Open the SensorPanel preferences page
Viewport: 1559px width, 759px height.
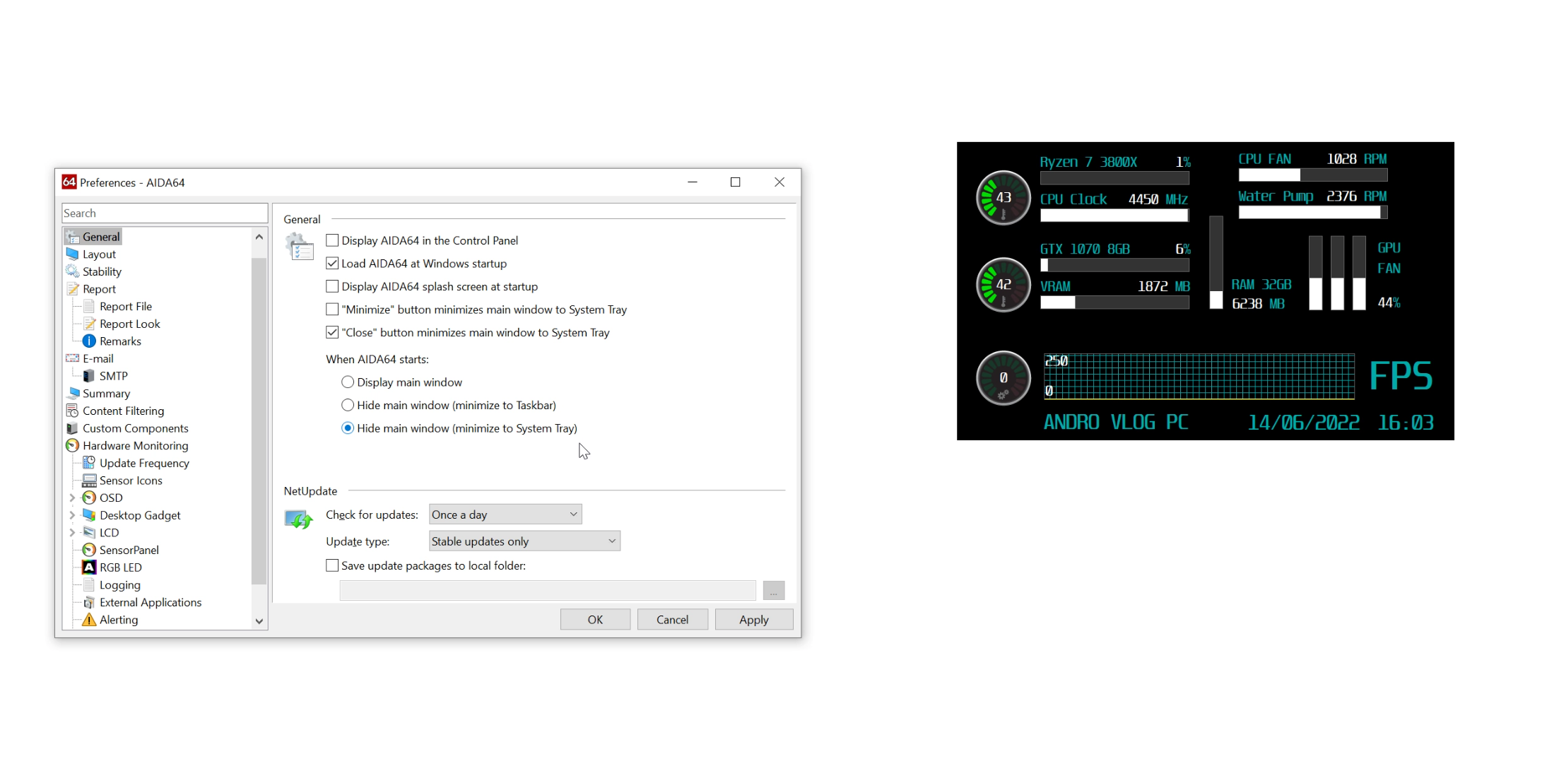(x=129, y=551)
